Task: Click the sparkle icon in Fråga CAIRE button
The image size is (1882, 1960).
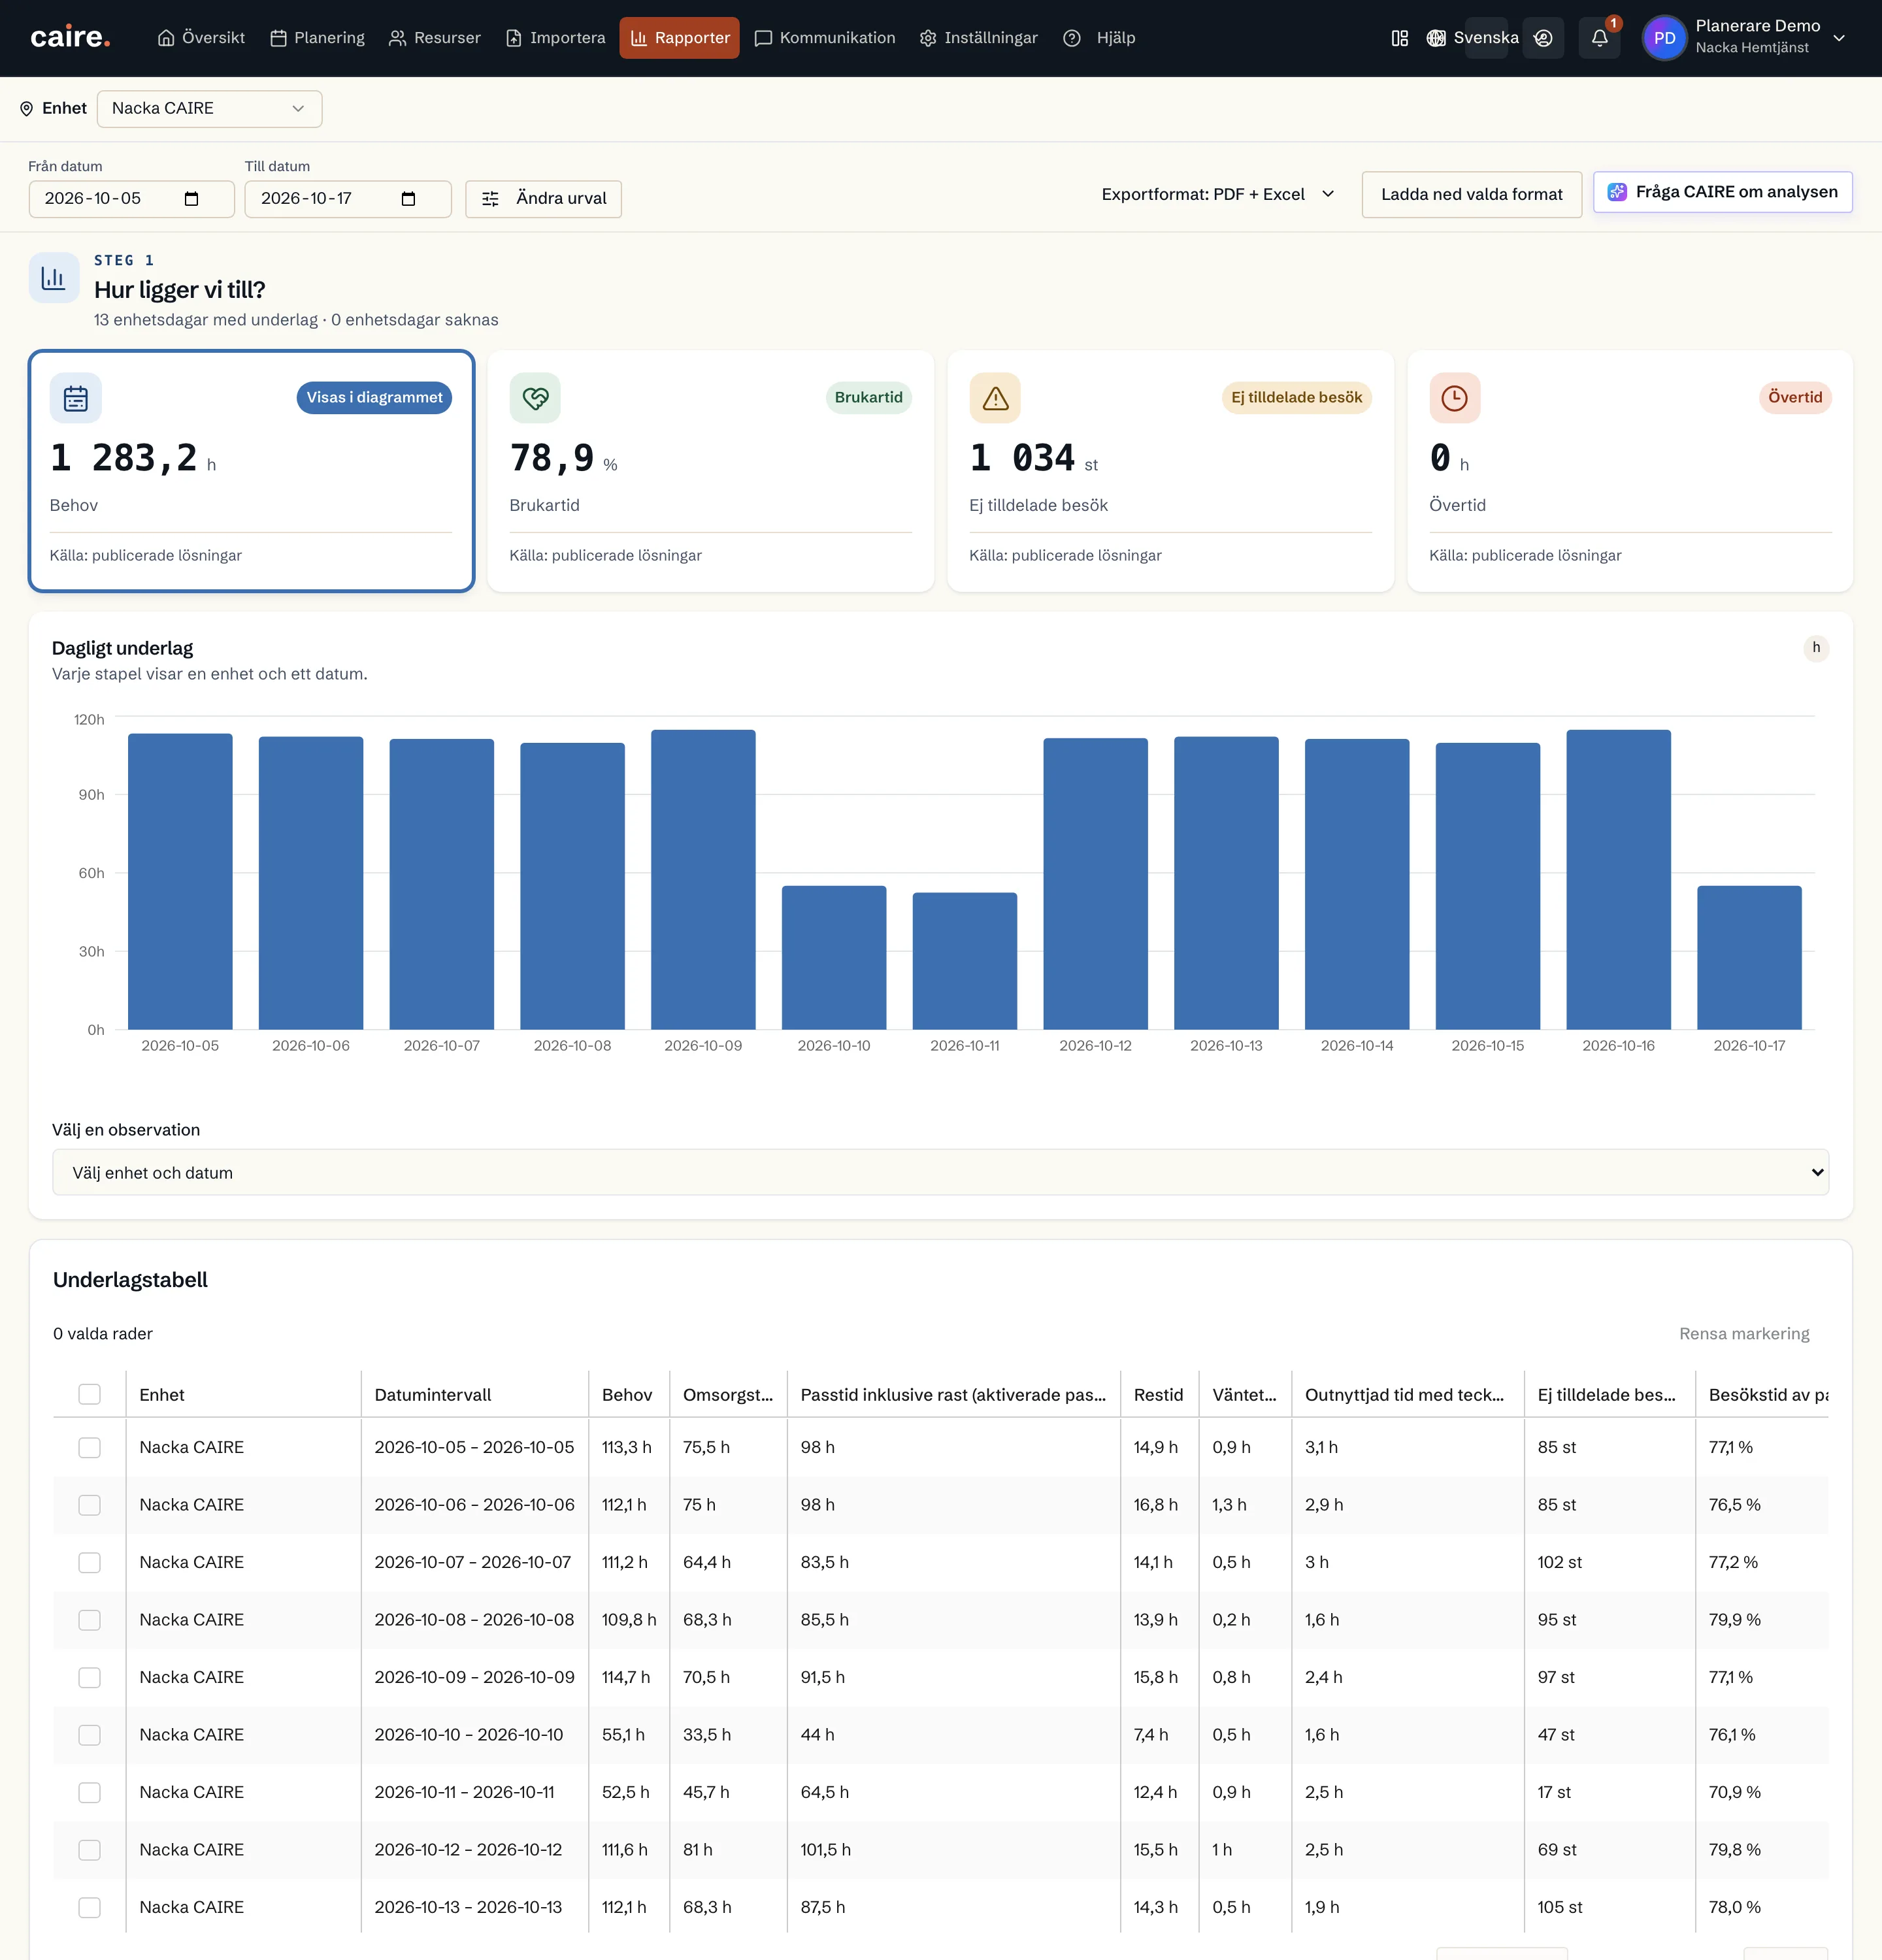Action: pyautogui.click(x=1616, y=192)
